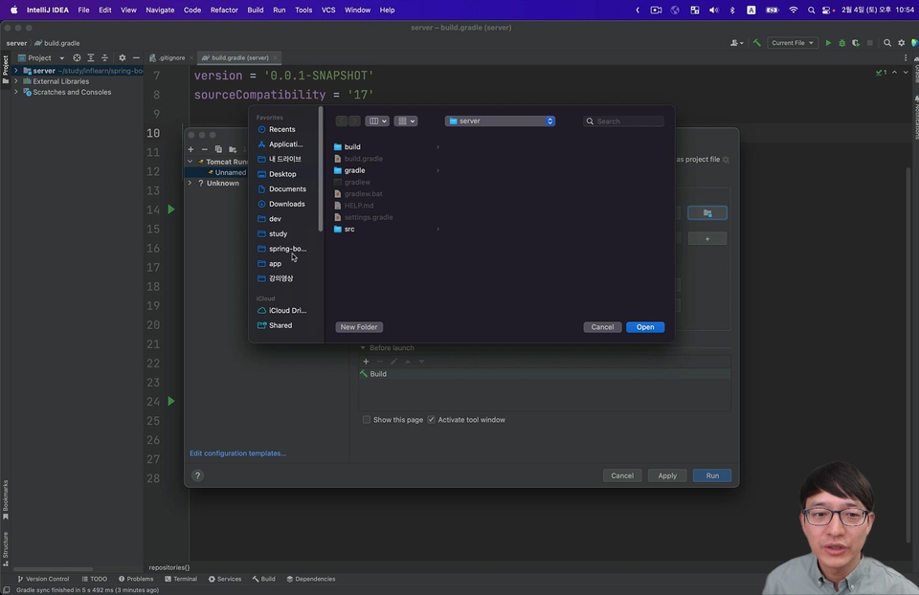Open iCloud Drive in sidebar

coord(286,310)
